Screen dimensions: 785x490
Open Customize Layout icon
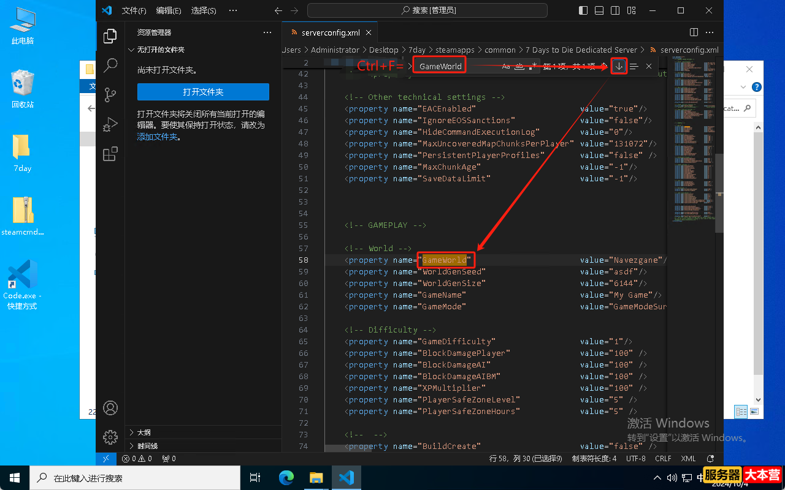[x=630, y=10]
